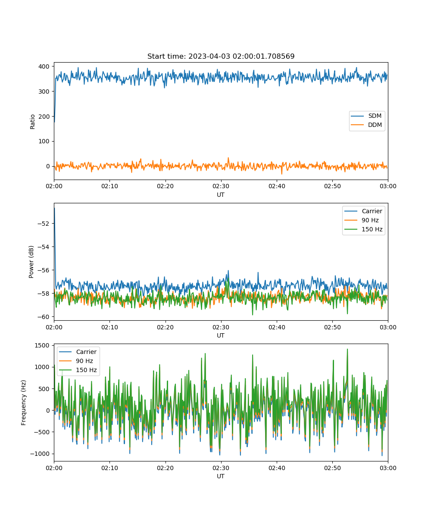This screenshot has width=431, height=518.
Task: Click the 'Start time: 2023-04-03 02:00:01.708569' title
Action: pos(221,57)
